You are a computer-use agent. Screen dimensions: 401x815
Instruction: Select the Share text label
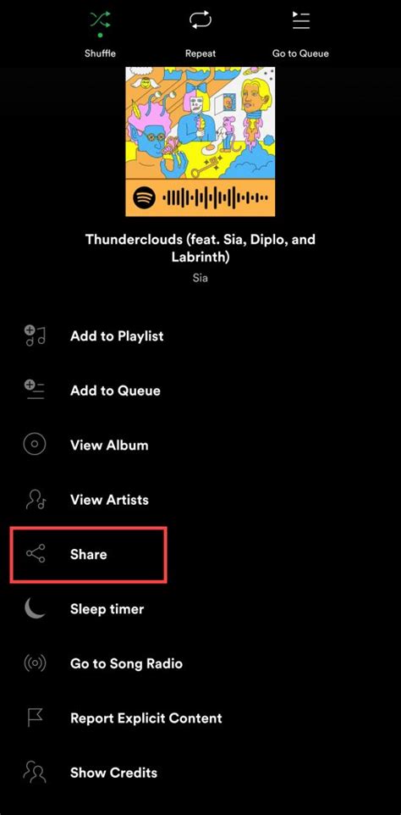89,554
